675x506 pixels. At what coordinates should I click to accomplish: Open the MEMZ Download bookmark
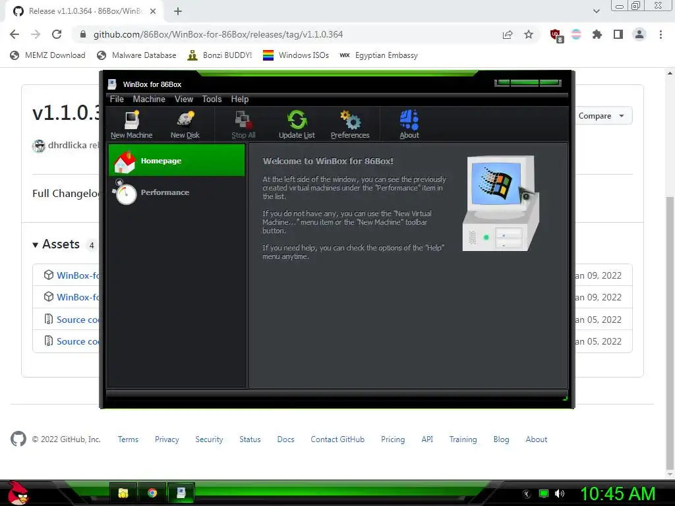coord(47,55)
